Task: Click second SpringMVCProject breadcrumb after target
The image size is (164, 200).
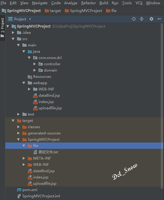Action: [84, 11]
